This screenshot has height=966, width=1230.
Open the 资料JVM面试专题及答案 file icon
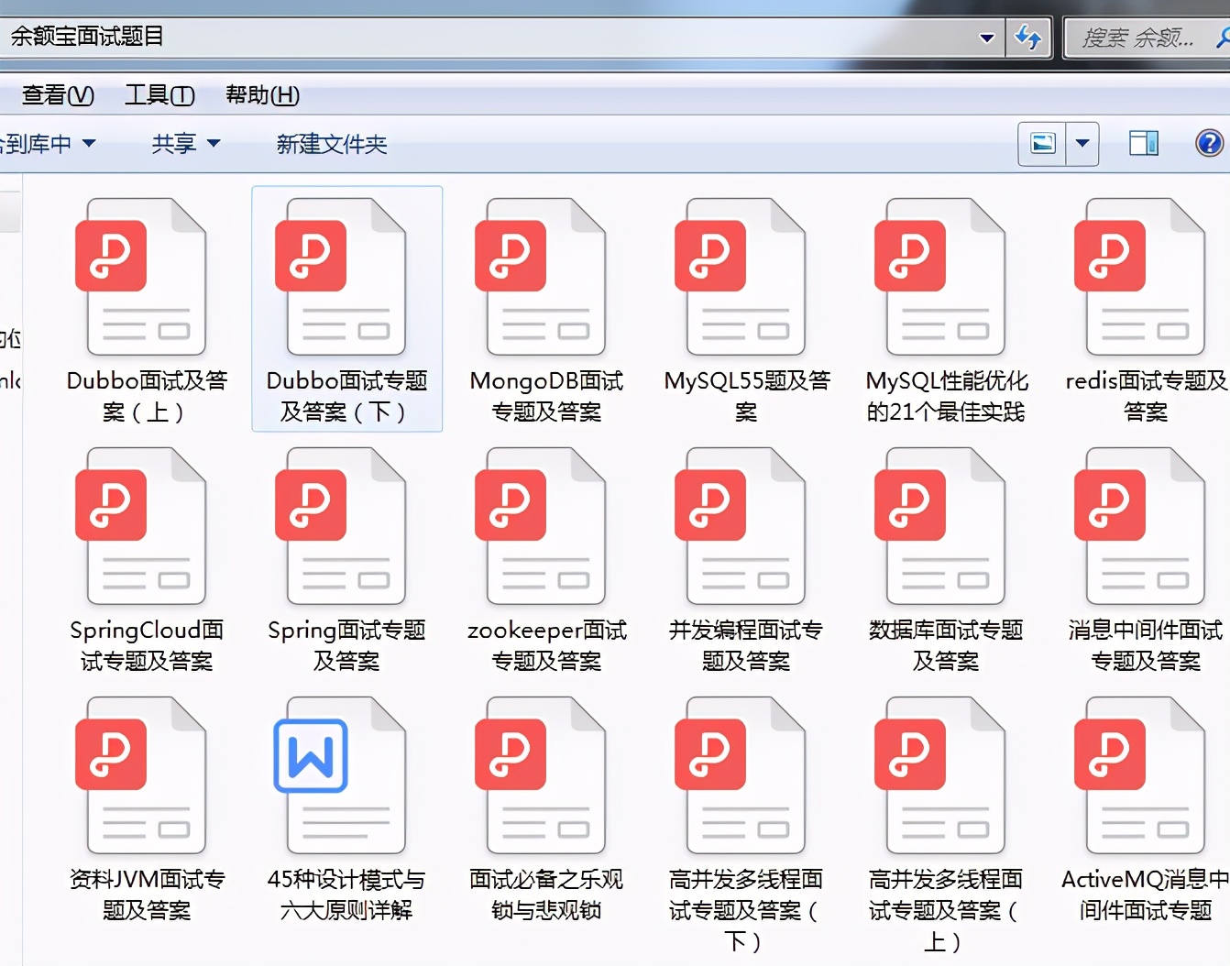141,775
